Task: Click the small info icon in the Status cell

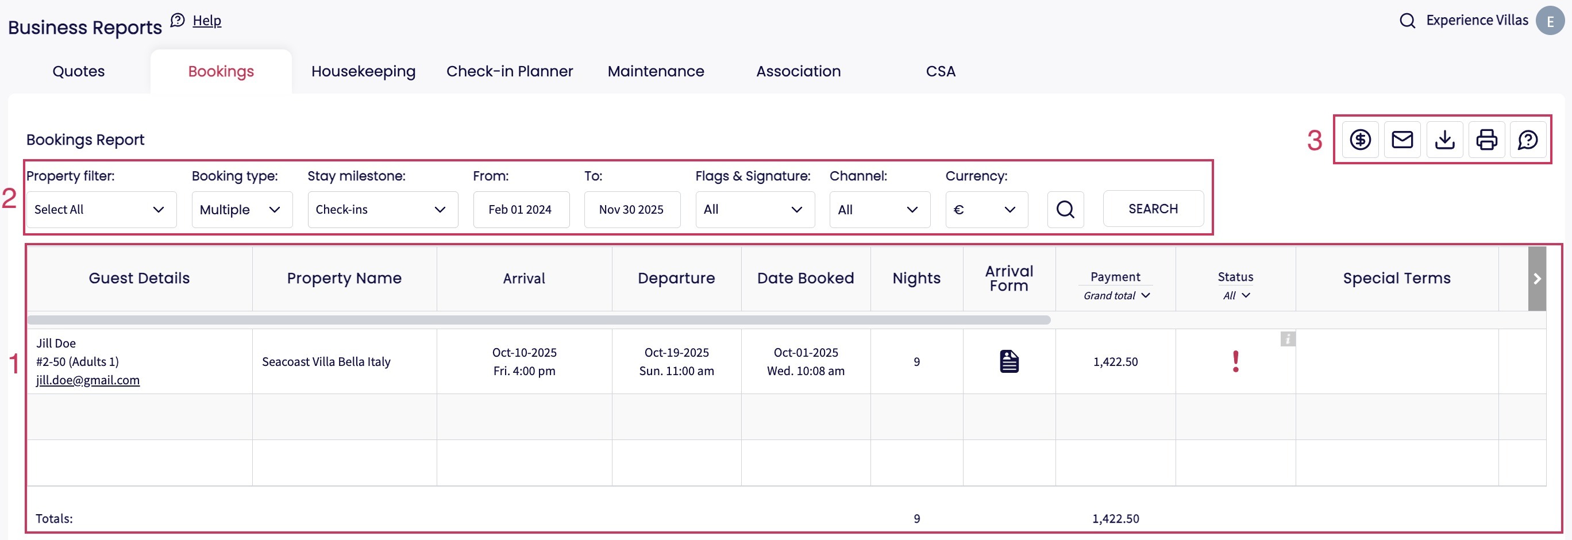Action: (x=1287, y=340)
